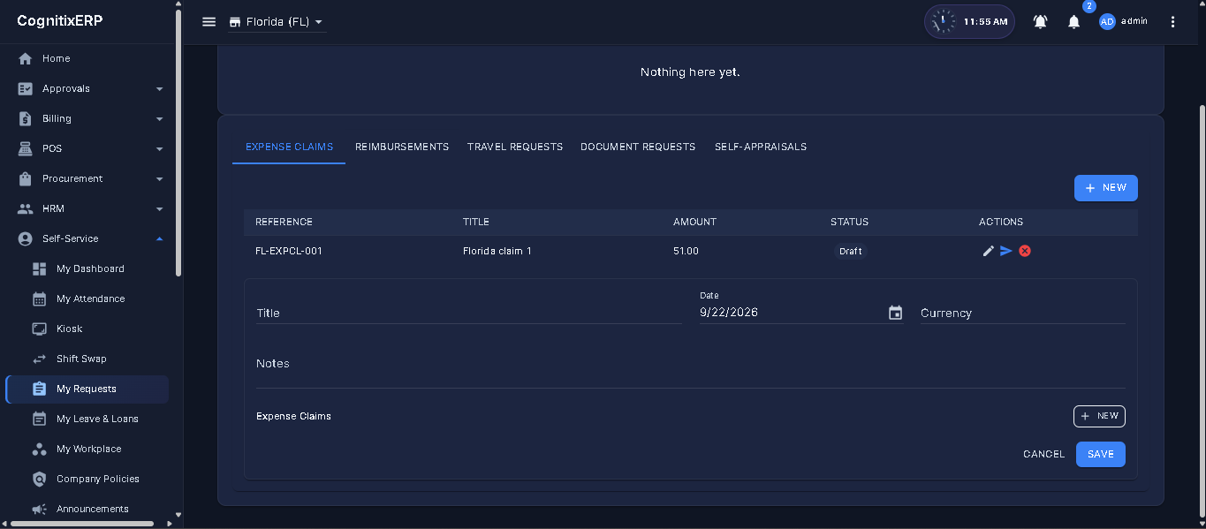1206x529 pixels.
Task: Open the Florida (FL) location dropdown
Action: pyautogui.click(x=276, y=22)
